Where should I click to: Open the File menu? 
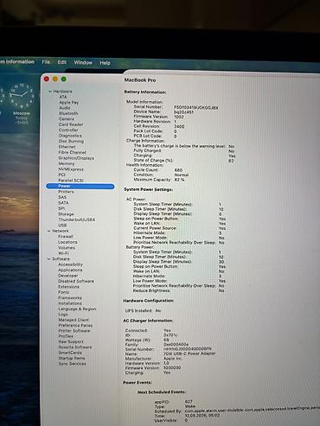point(46,61)
